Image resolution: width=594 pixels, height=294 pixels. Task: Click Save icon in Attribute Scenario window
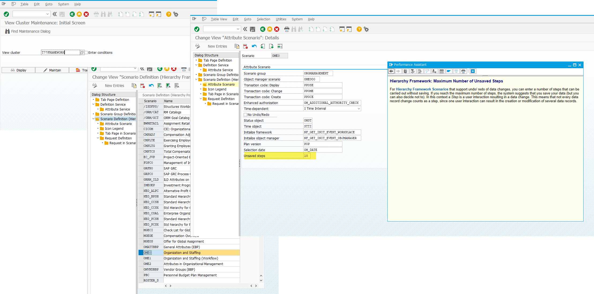pos(252,29)
